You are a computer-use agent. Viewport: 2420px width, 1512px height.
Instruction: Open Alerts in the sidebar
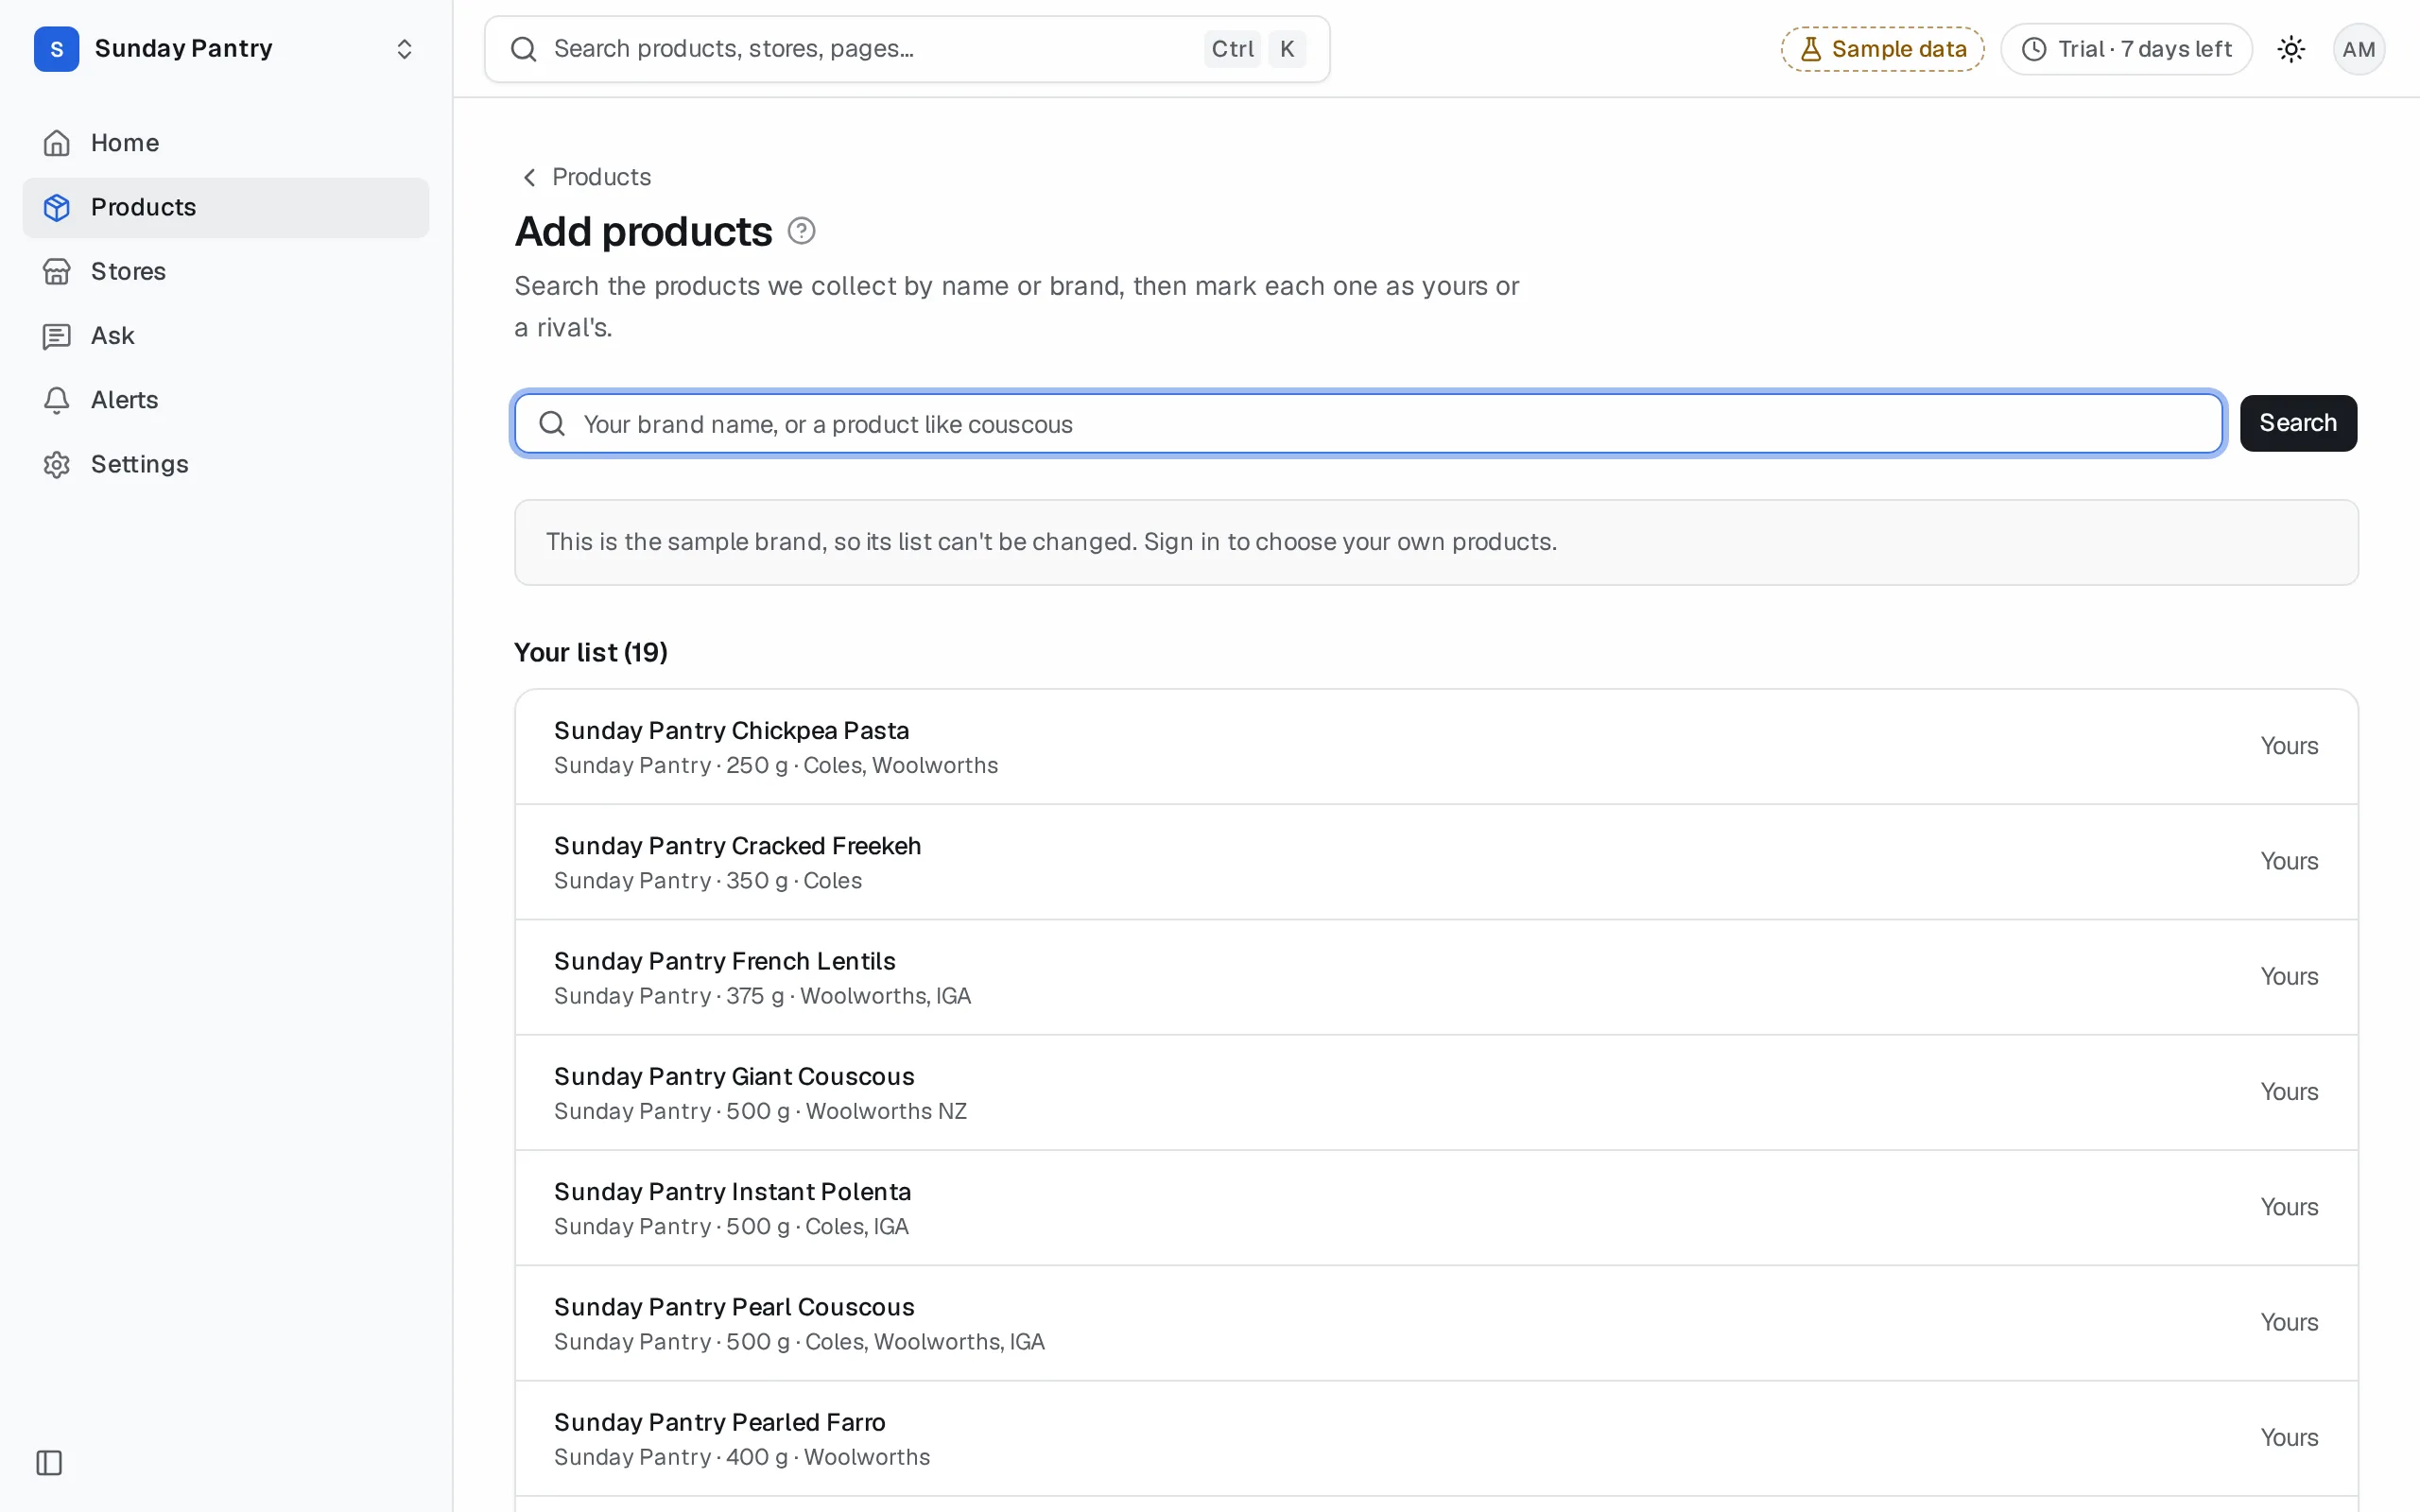(226, 400)
